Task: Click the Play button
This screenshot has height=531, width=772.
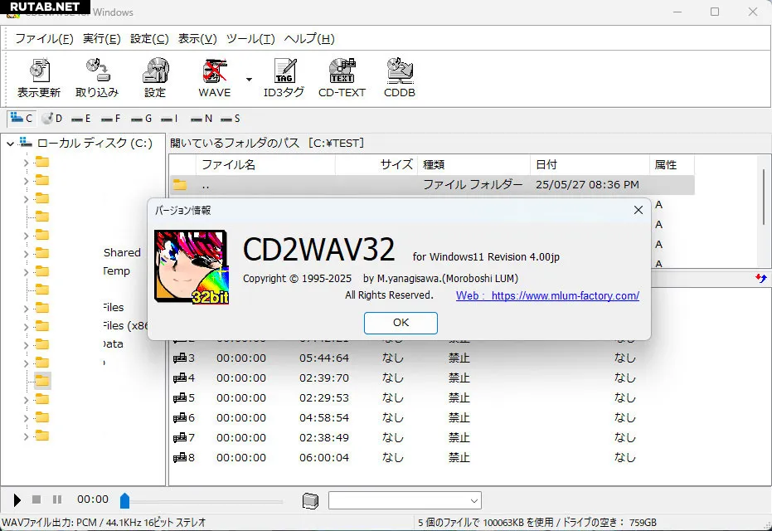Action: click(17, 500)
